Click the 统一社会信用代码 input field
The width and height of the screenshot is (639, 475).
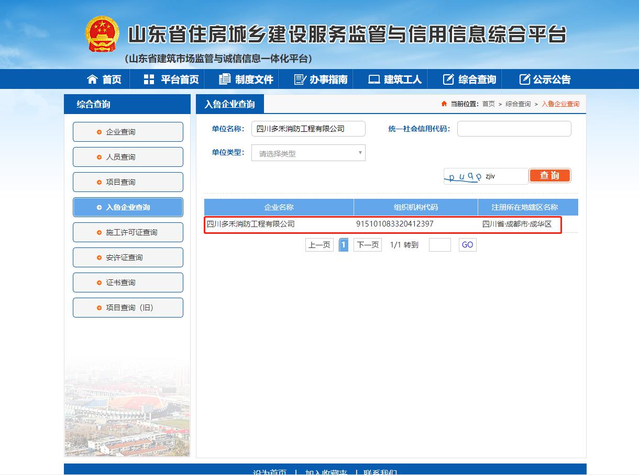tap(514, 129)
